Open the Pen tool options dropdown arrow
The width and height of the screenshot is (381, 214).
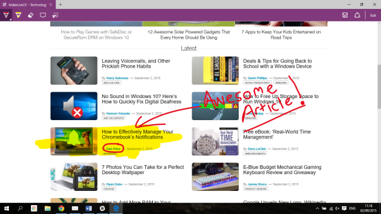(10, 19)
